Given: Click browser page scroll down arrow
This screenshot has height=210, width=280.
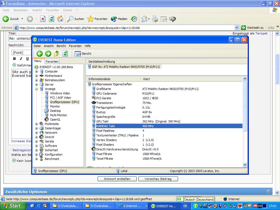Looking at the screenshot, I should click(x=277, y=192).
